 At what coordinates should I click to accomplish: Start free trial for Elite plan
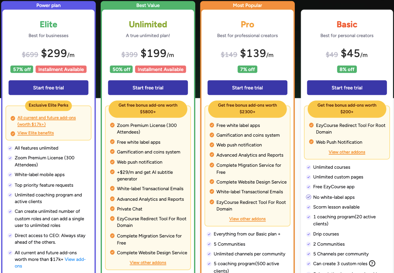(x=48, y=88)
